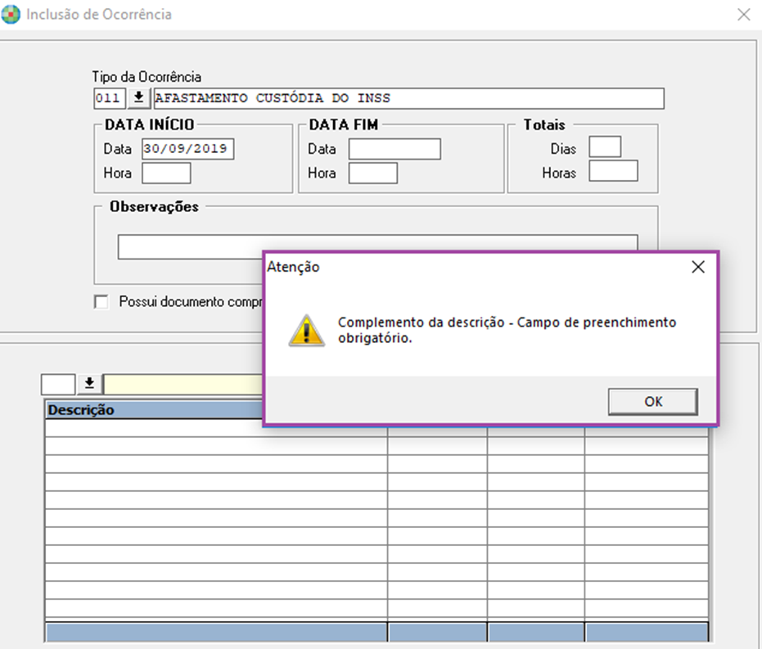The width and height of the screenshot is (762, 649).
Task: Click the Data Fim Hora field
Action: pyautogui.click(x=373, y=173)
